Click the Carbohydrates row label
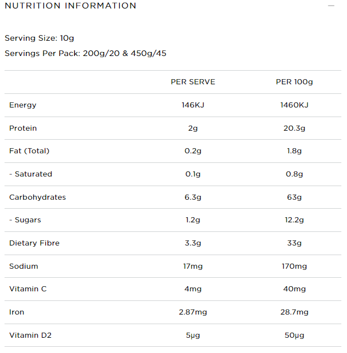 tap(37, 197)
